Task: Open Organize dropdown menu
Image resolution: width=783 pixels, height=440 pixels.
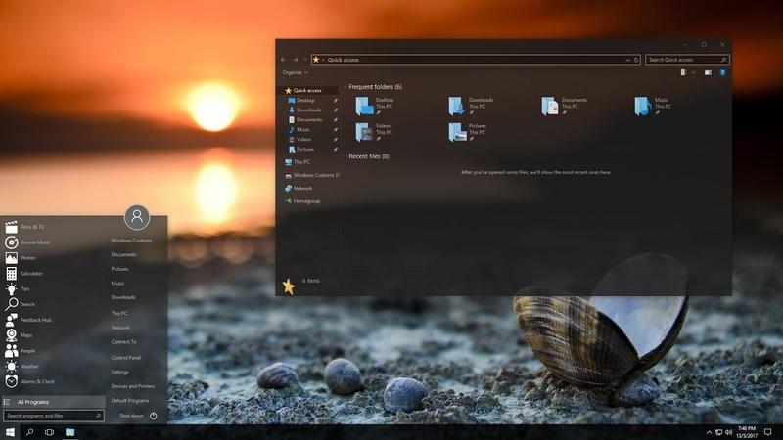Action: 295,72
